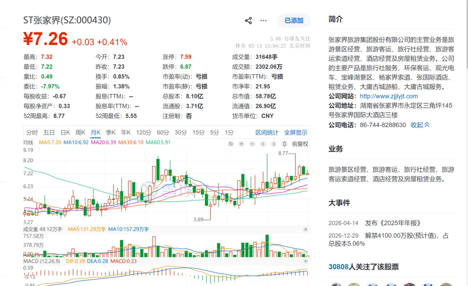Click the 业务 section heading
Image resolution: width=468 pixels, height=286 pixels.
pos(335,149)
